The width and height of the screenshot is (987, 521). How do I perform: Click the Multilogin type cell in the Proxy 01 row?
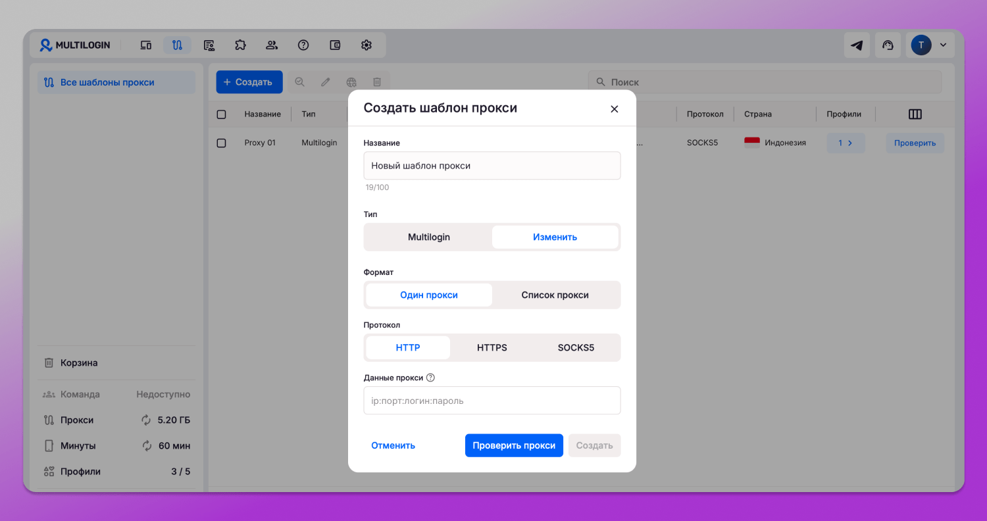[x=319, y=143]
